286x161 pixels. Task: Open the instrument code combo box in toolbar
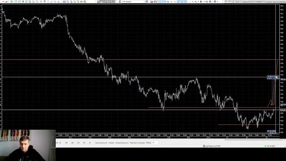click(x=157, y=1)
